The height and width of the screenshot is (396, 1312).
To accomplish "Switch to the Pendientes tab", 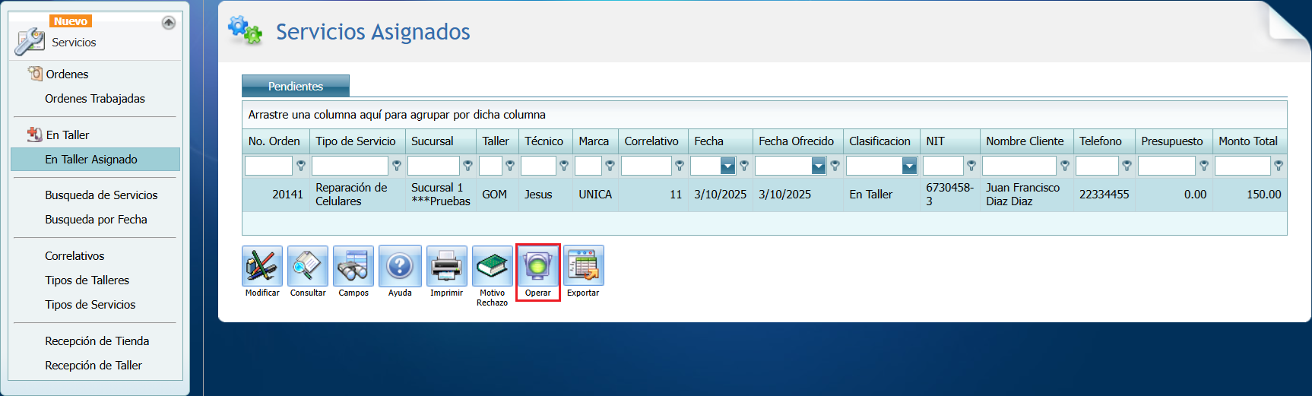I will (296, 86).
